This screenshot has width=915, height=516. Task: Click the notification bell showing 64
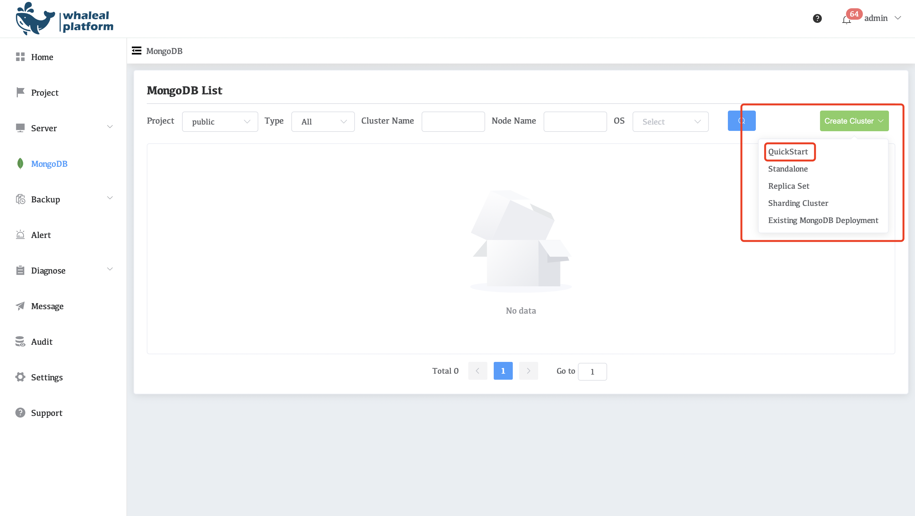847,19
